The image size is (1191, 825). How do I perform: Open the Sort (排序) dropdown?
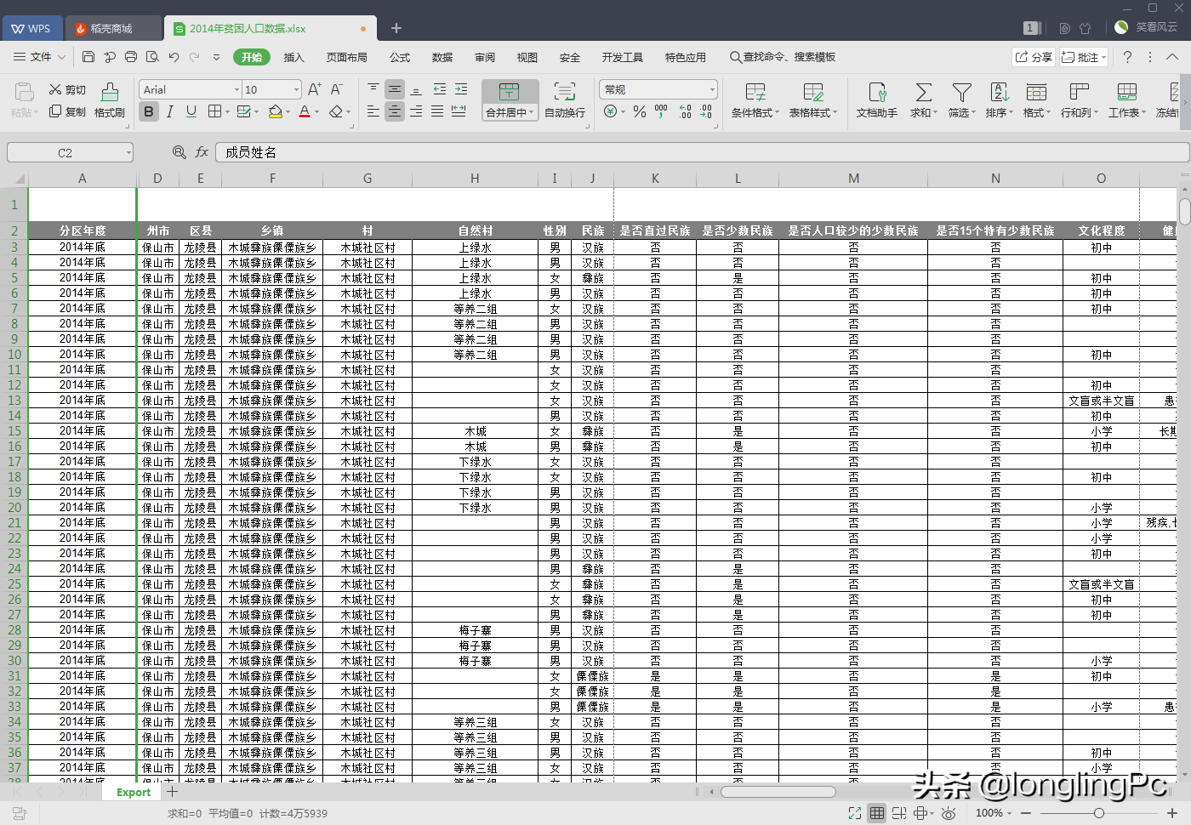click(1011, 112)
